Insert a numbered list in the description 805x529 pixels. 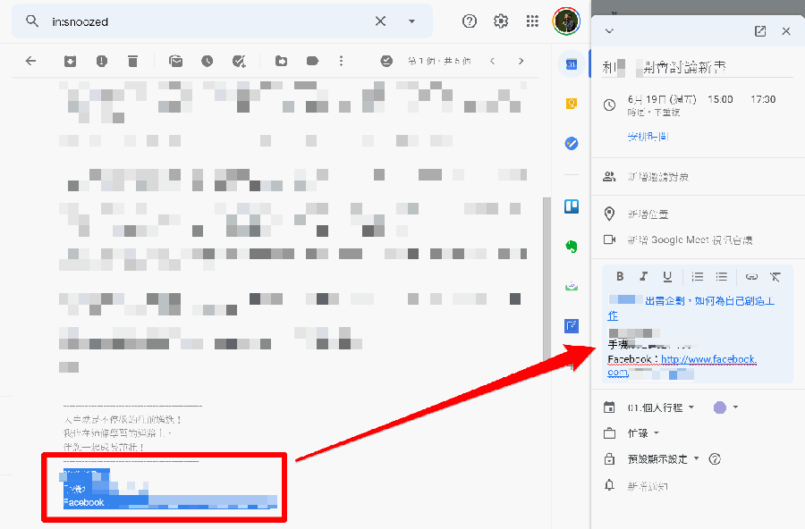[697, 276]
